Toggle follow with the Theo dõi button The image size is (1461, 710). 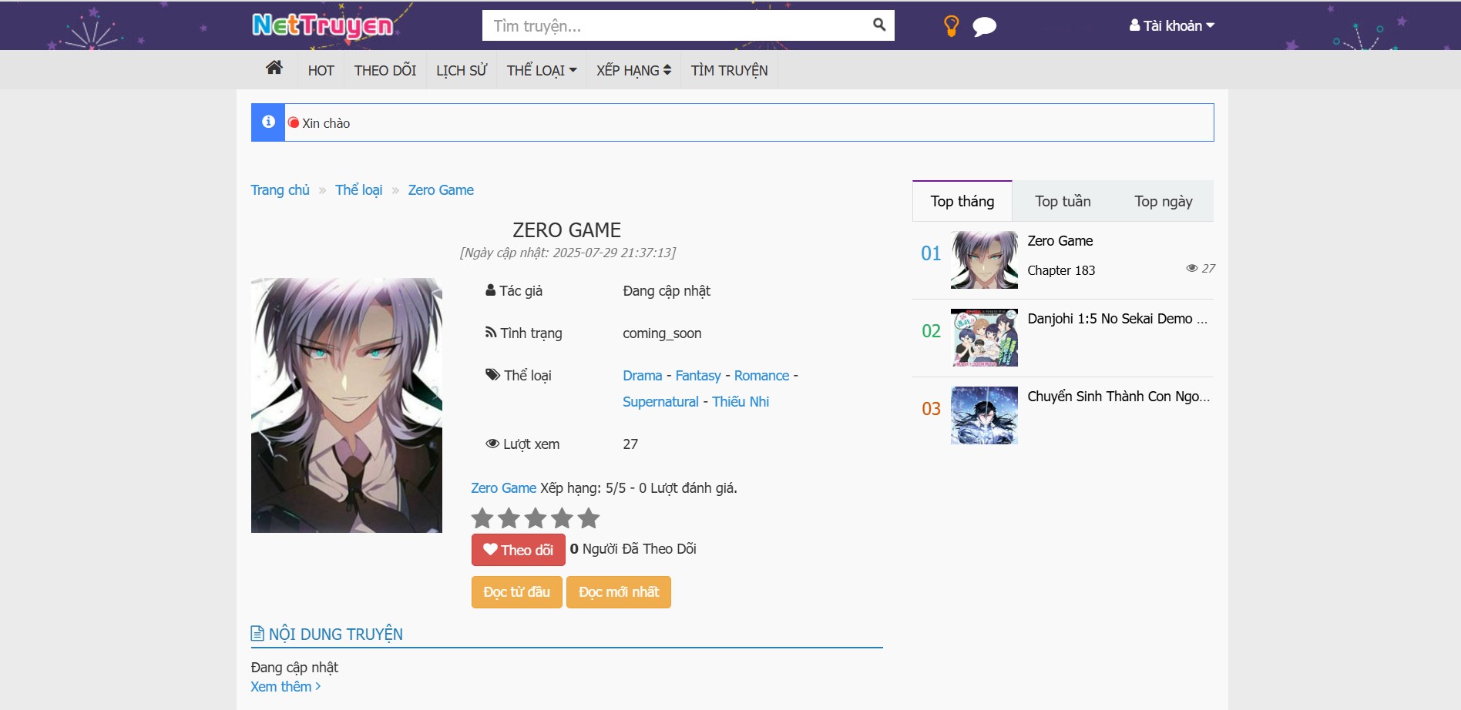tap(518, 550)
